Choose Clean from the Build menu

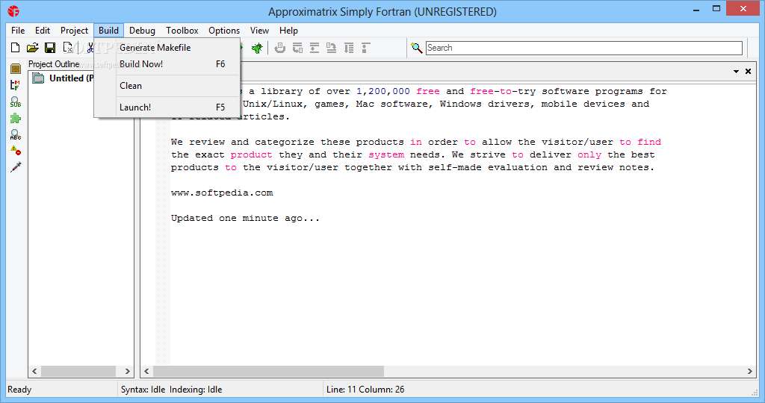coord(167,86)
